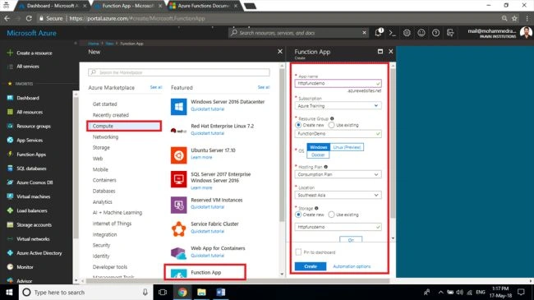Viewport: 534px width, 300px height.
Task: Switch to Azure Functions Documentation browser tab
Action: coord(204,6)
